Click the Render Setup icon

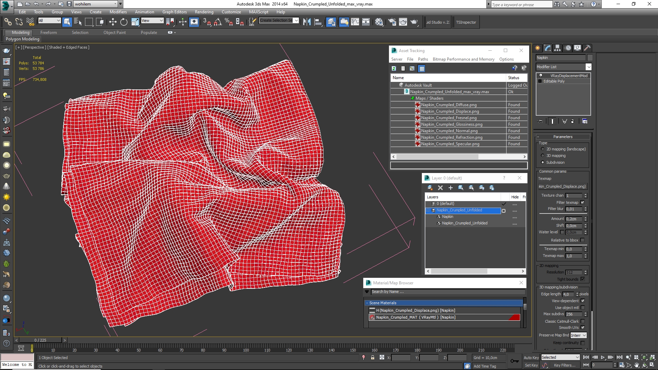pos(392,22)
